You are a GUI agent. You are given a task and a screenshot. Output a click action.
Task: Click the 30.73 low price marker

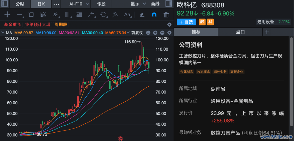point(40,134)
